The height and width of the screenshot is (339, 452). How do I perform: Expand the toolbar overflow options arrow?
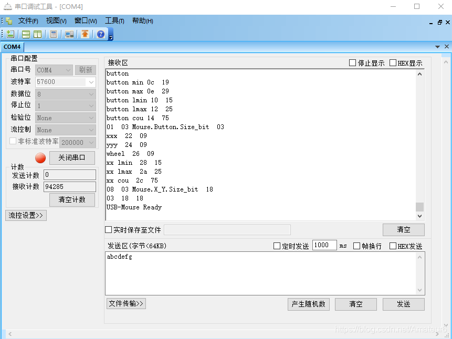click(x=111, y=37)
